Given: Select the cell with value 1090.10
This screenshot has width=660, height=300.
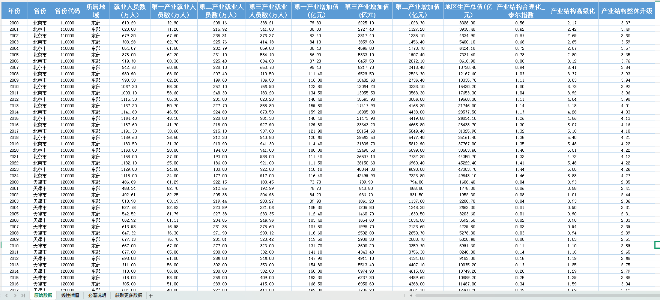Looking at the screenshot, I should click(130, 93).
